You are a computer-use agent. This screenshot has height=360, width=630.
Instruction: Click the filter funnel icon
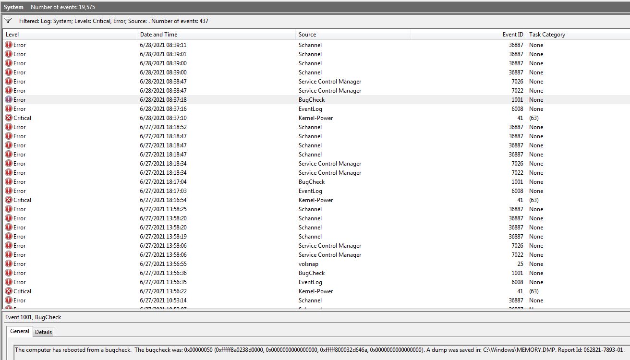coord(8,21)
